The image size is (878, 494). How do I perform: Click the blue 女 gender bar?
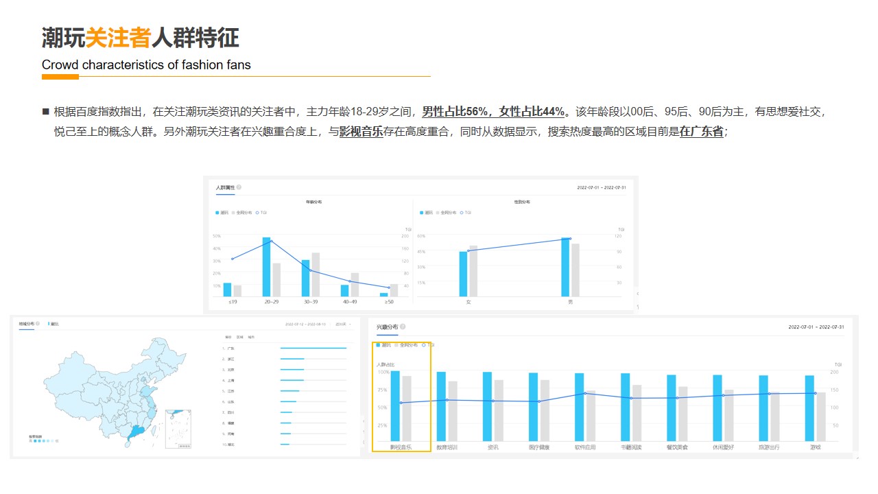coord(463,274)
